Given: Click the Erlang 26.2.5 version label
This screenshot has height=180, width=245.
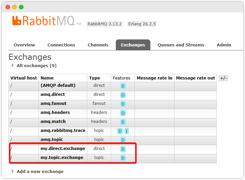Looking at the screenshot, I should point(142,24).
